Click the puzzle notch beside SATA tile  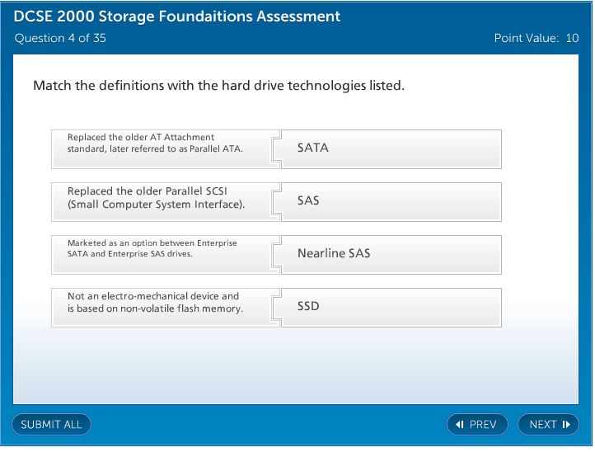point(279,148)
